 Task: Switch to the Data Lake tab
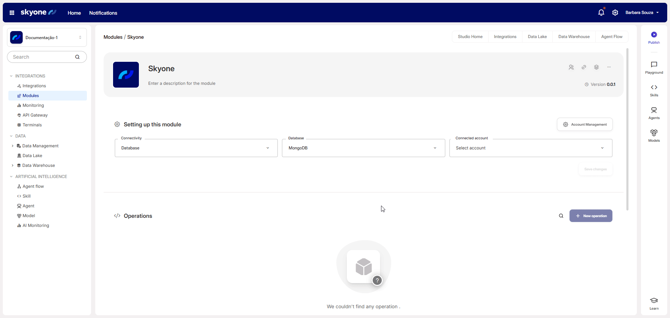coord(537,37)
